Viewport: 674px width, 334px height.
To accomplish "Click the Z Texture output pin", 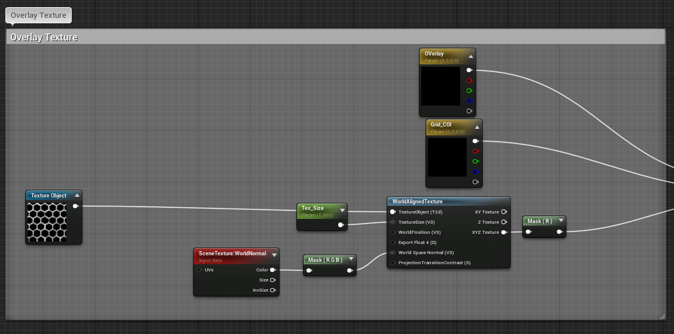I will pos(504,222).
